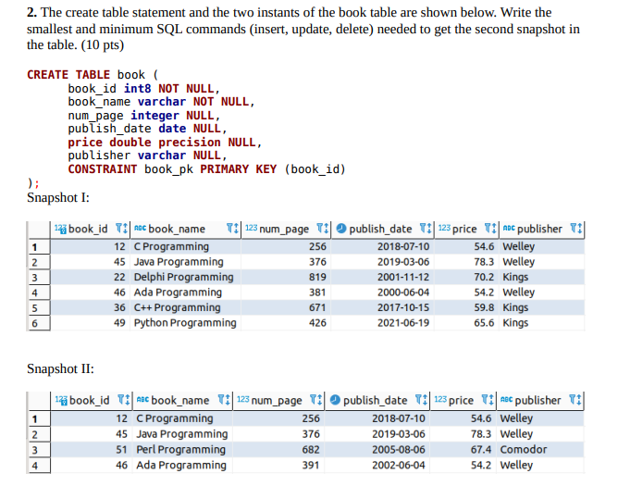Click the date cell '2001-11-12'
The height and width of the screenshot is (486, 618).
[383, 277]
